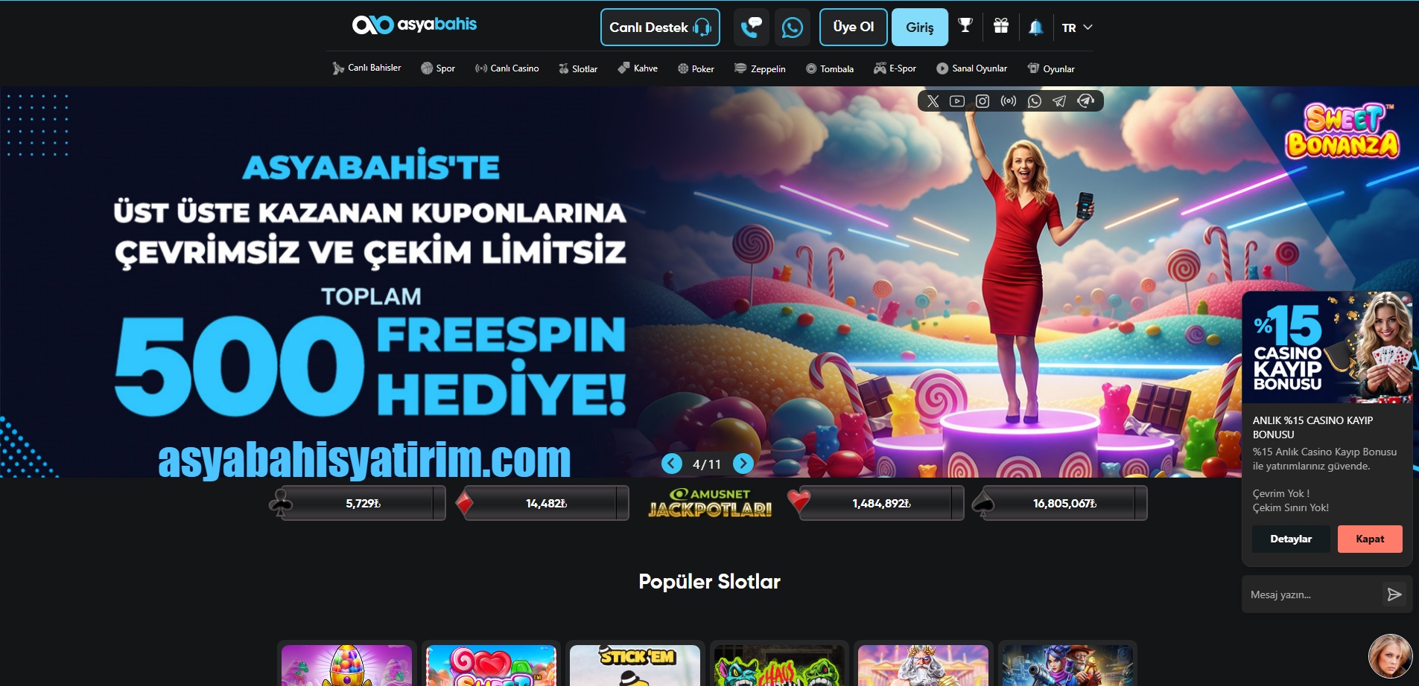Open the Sanal Oyunlar menu item
Screen dimensions: 1419x686
click(x=972, y=68)
